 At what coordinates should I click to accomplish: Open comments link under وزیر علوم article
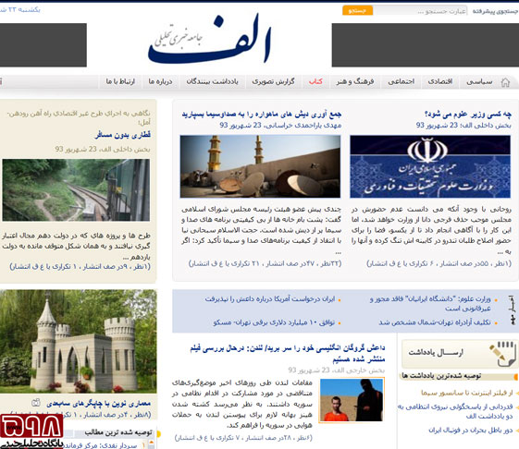click(x=439, y=263)
